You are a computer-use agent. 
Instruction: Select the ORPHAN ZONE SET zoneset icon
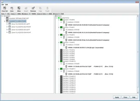pos(7,18)
